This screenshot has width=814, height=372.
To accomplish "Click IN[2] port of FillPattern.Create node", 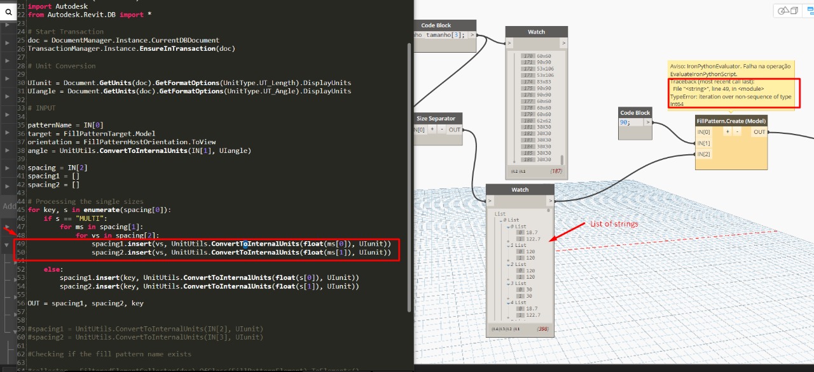I will [703, 154].
